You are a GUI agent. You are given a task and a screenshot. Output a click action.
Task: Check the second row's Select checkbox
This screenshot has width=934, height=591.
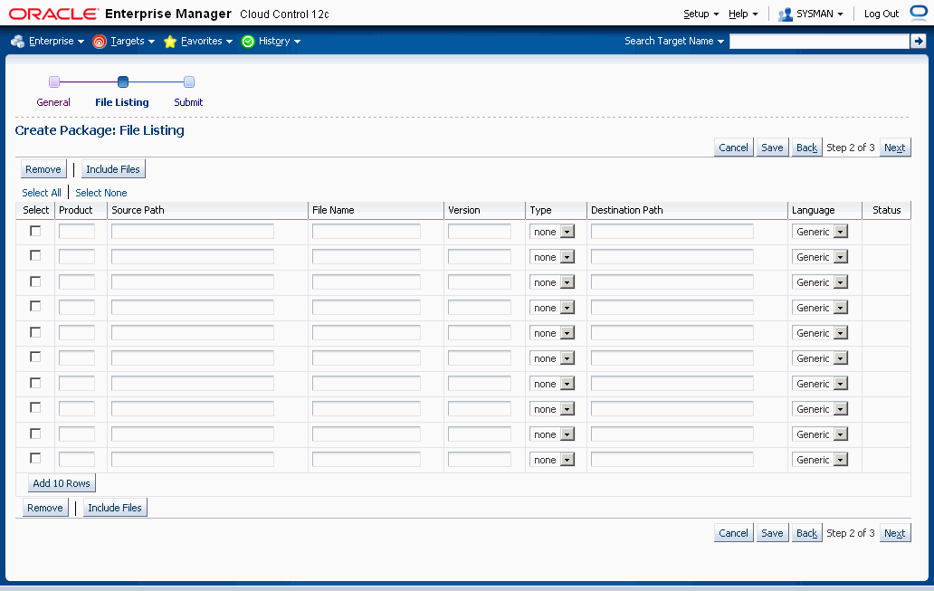35,255
